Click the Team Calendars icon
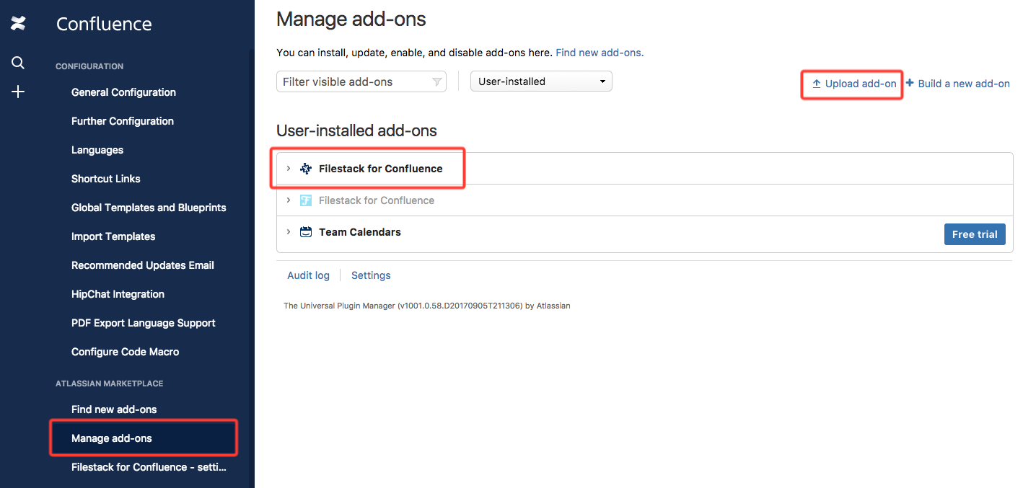Screen dimensions: 1023x488 (x=306, y=232)
